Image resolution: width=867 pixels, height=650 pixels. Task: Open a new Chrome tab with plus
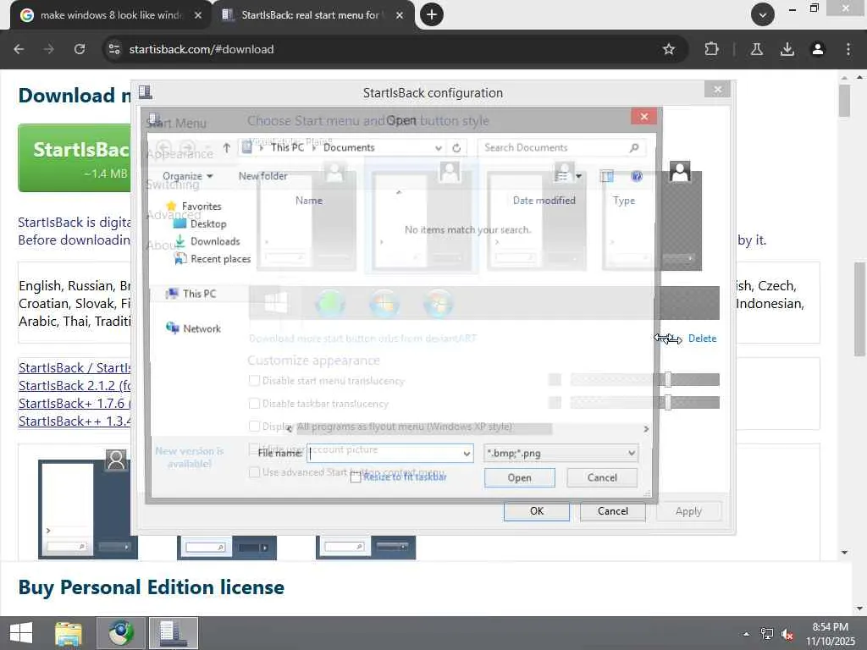[432, 14]
